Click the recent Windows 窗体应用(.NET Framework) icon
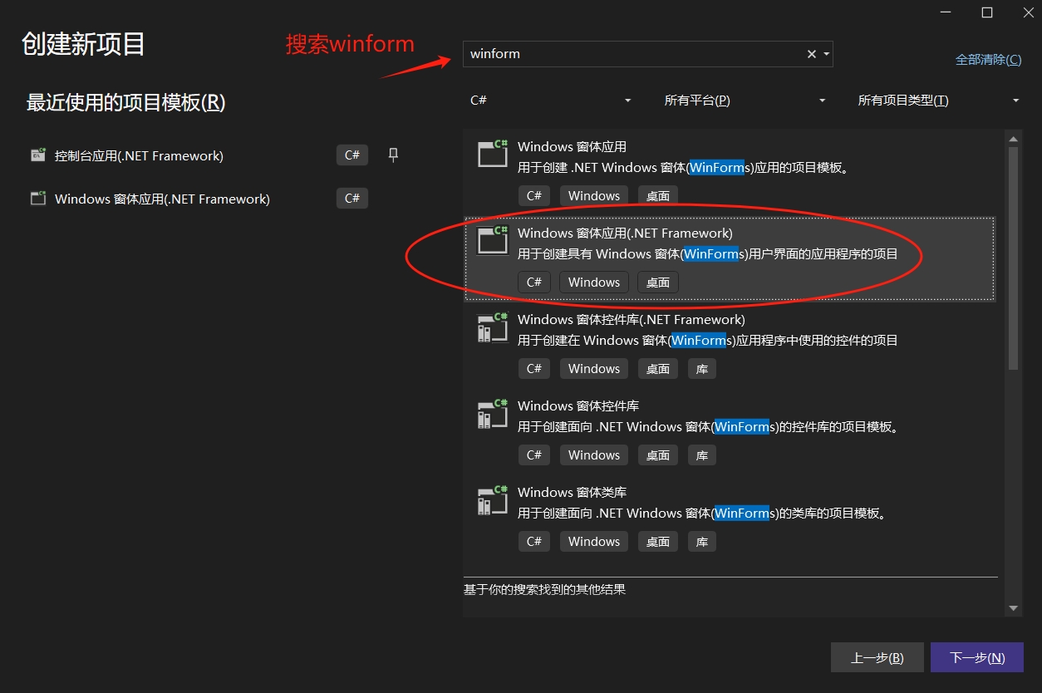 (x=38, y=199)
